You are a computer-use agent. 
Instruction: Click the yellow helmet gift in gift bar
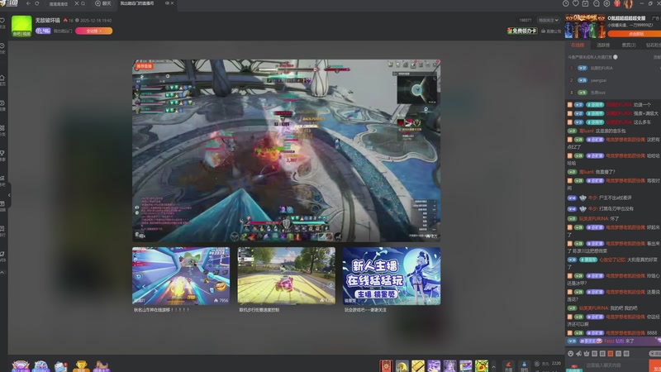tap(402, 365)
